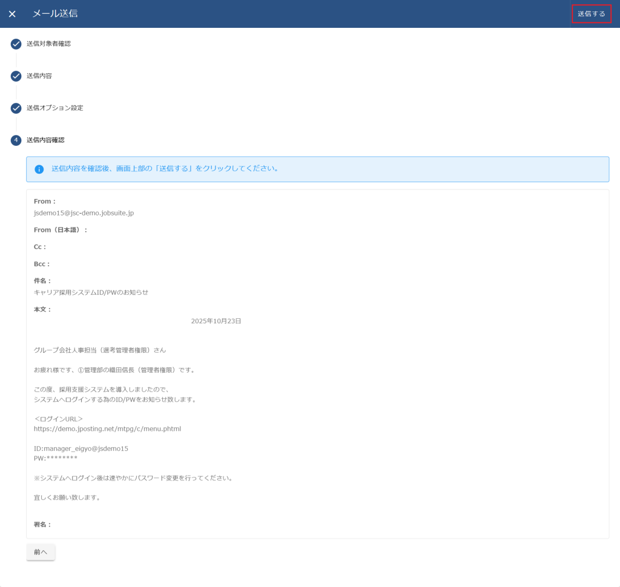Click the blue info icon in the banner

point(39,169)
